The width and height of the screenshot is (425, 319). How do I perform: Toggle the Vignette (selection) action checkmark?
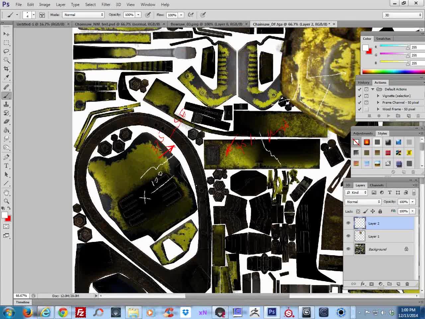pos(360,96)
